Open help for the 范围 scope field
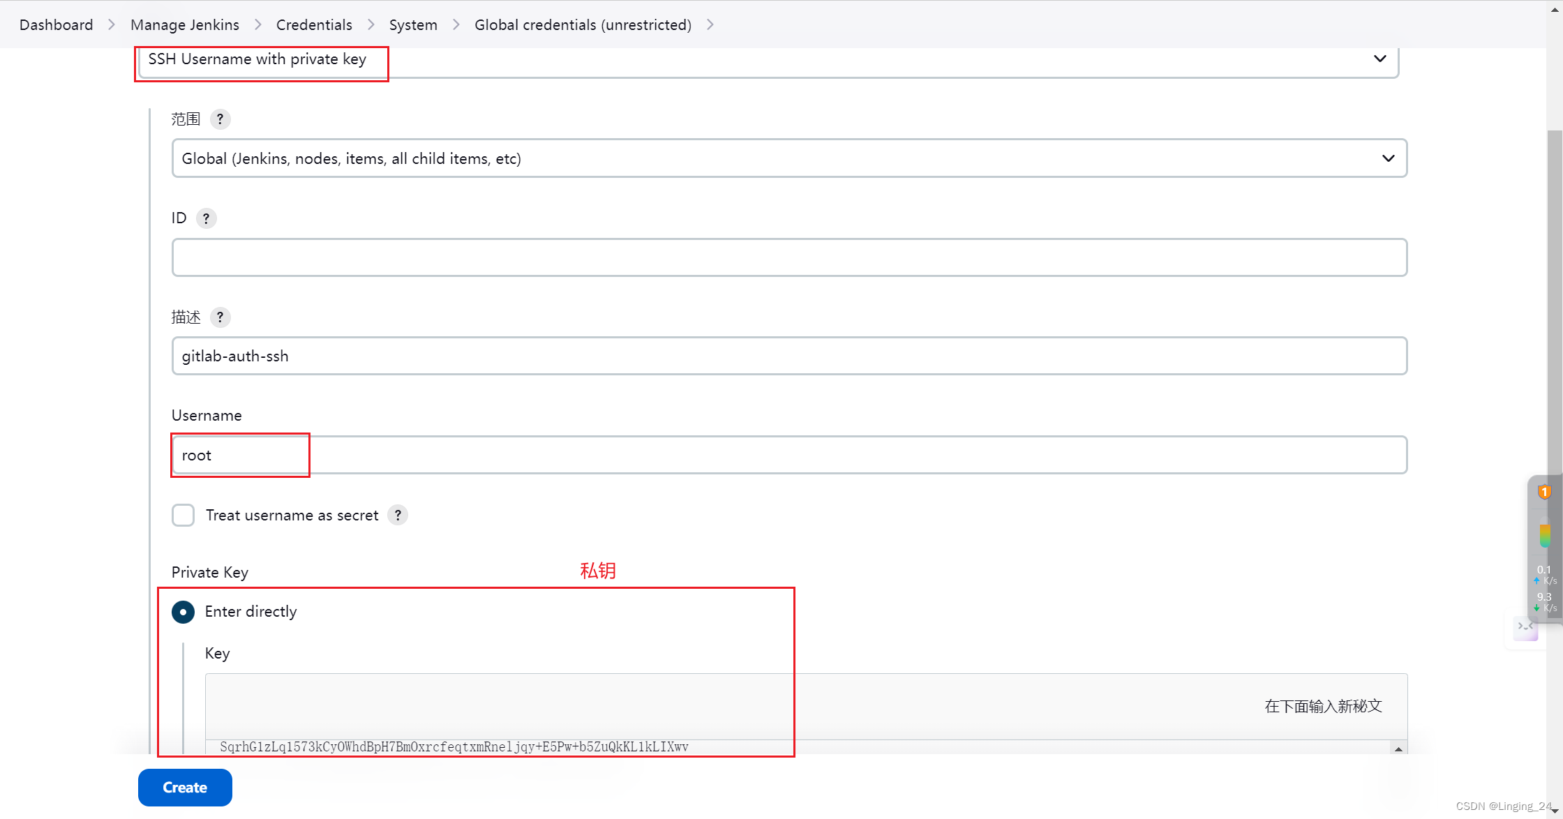The height and width of the screenshot is (819, 1563). (220, 119)
